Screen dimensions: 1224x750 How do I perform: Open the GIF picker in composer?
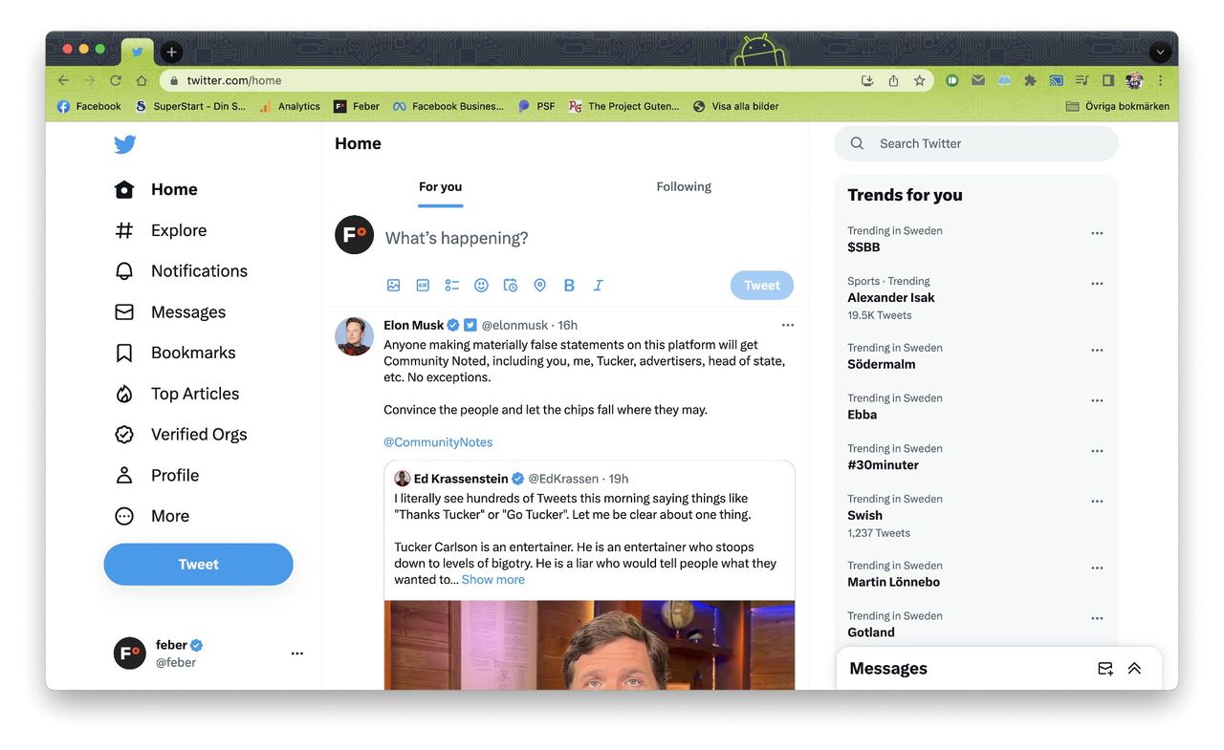tap(423, 285)
